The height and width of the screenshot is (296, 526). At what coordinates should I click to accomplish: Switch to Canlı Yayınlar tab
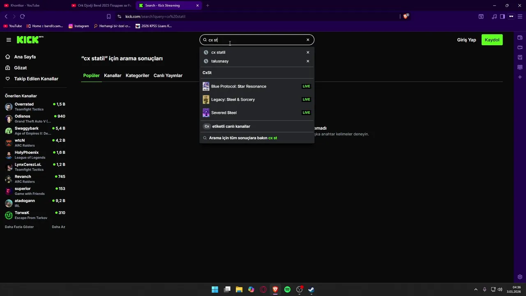pos(168,76)
